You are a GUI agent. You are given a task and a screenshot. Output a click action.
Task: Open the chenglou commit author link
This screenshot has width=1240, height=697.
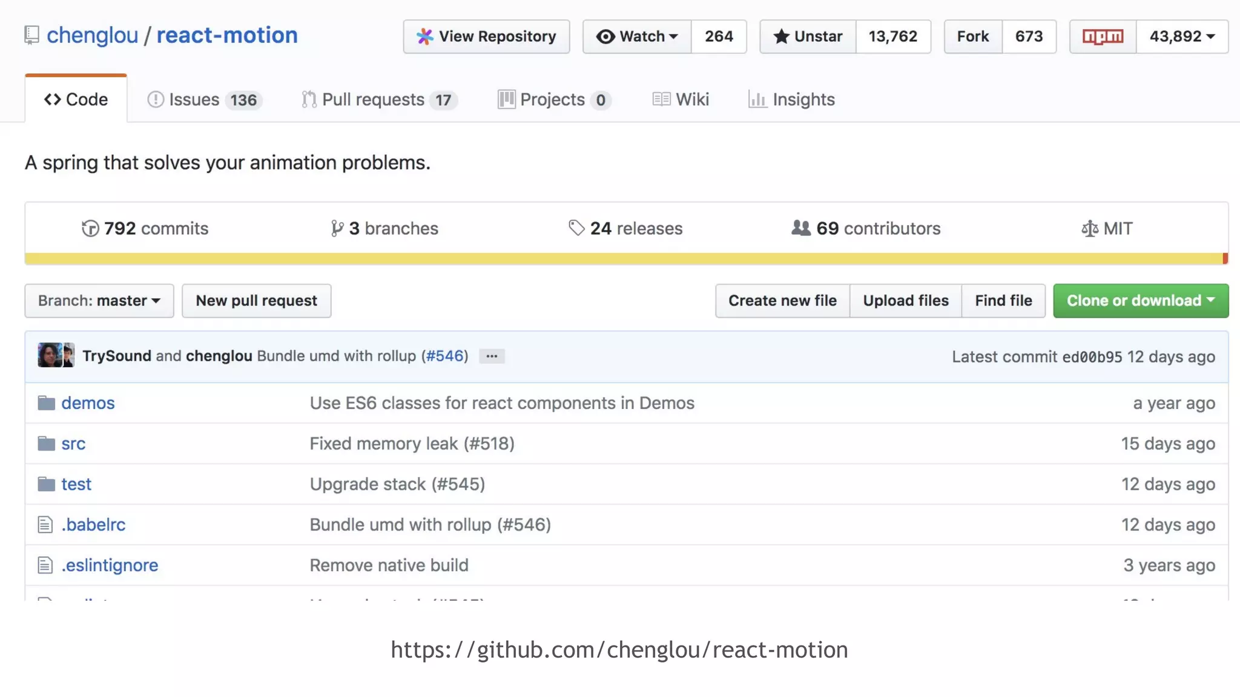pos(219,356)
